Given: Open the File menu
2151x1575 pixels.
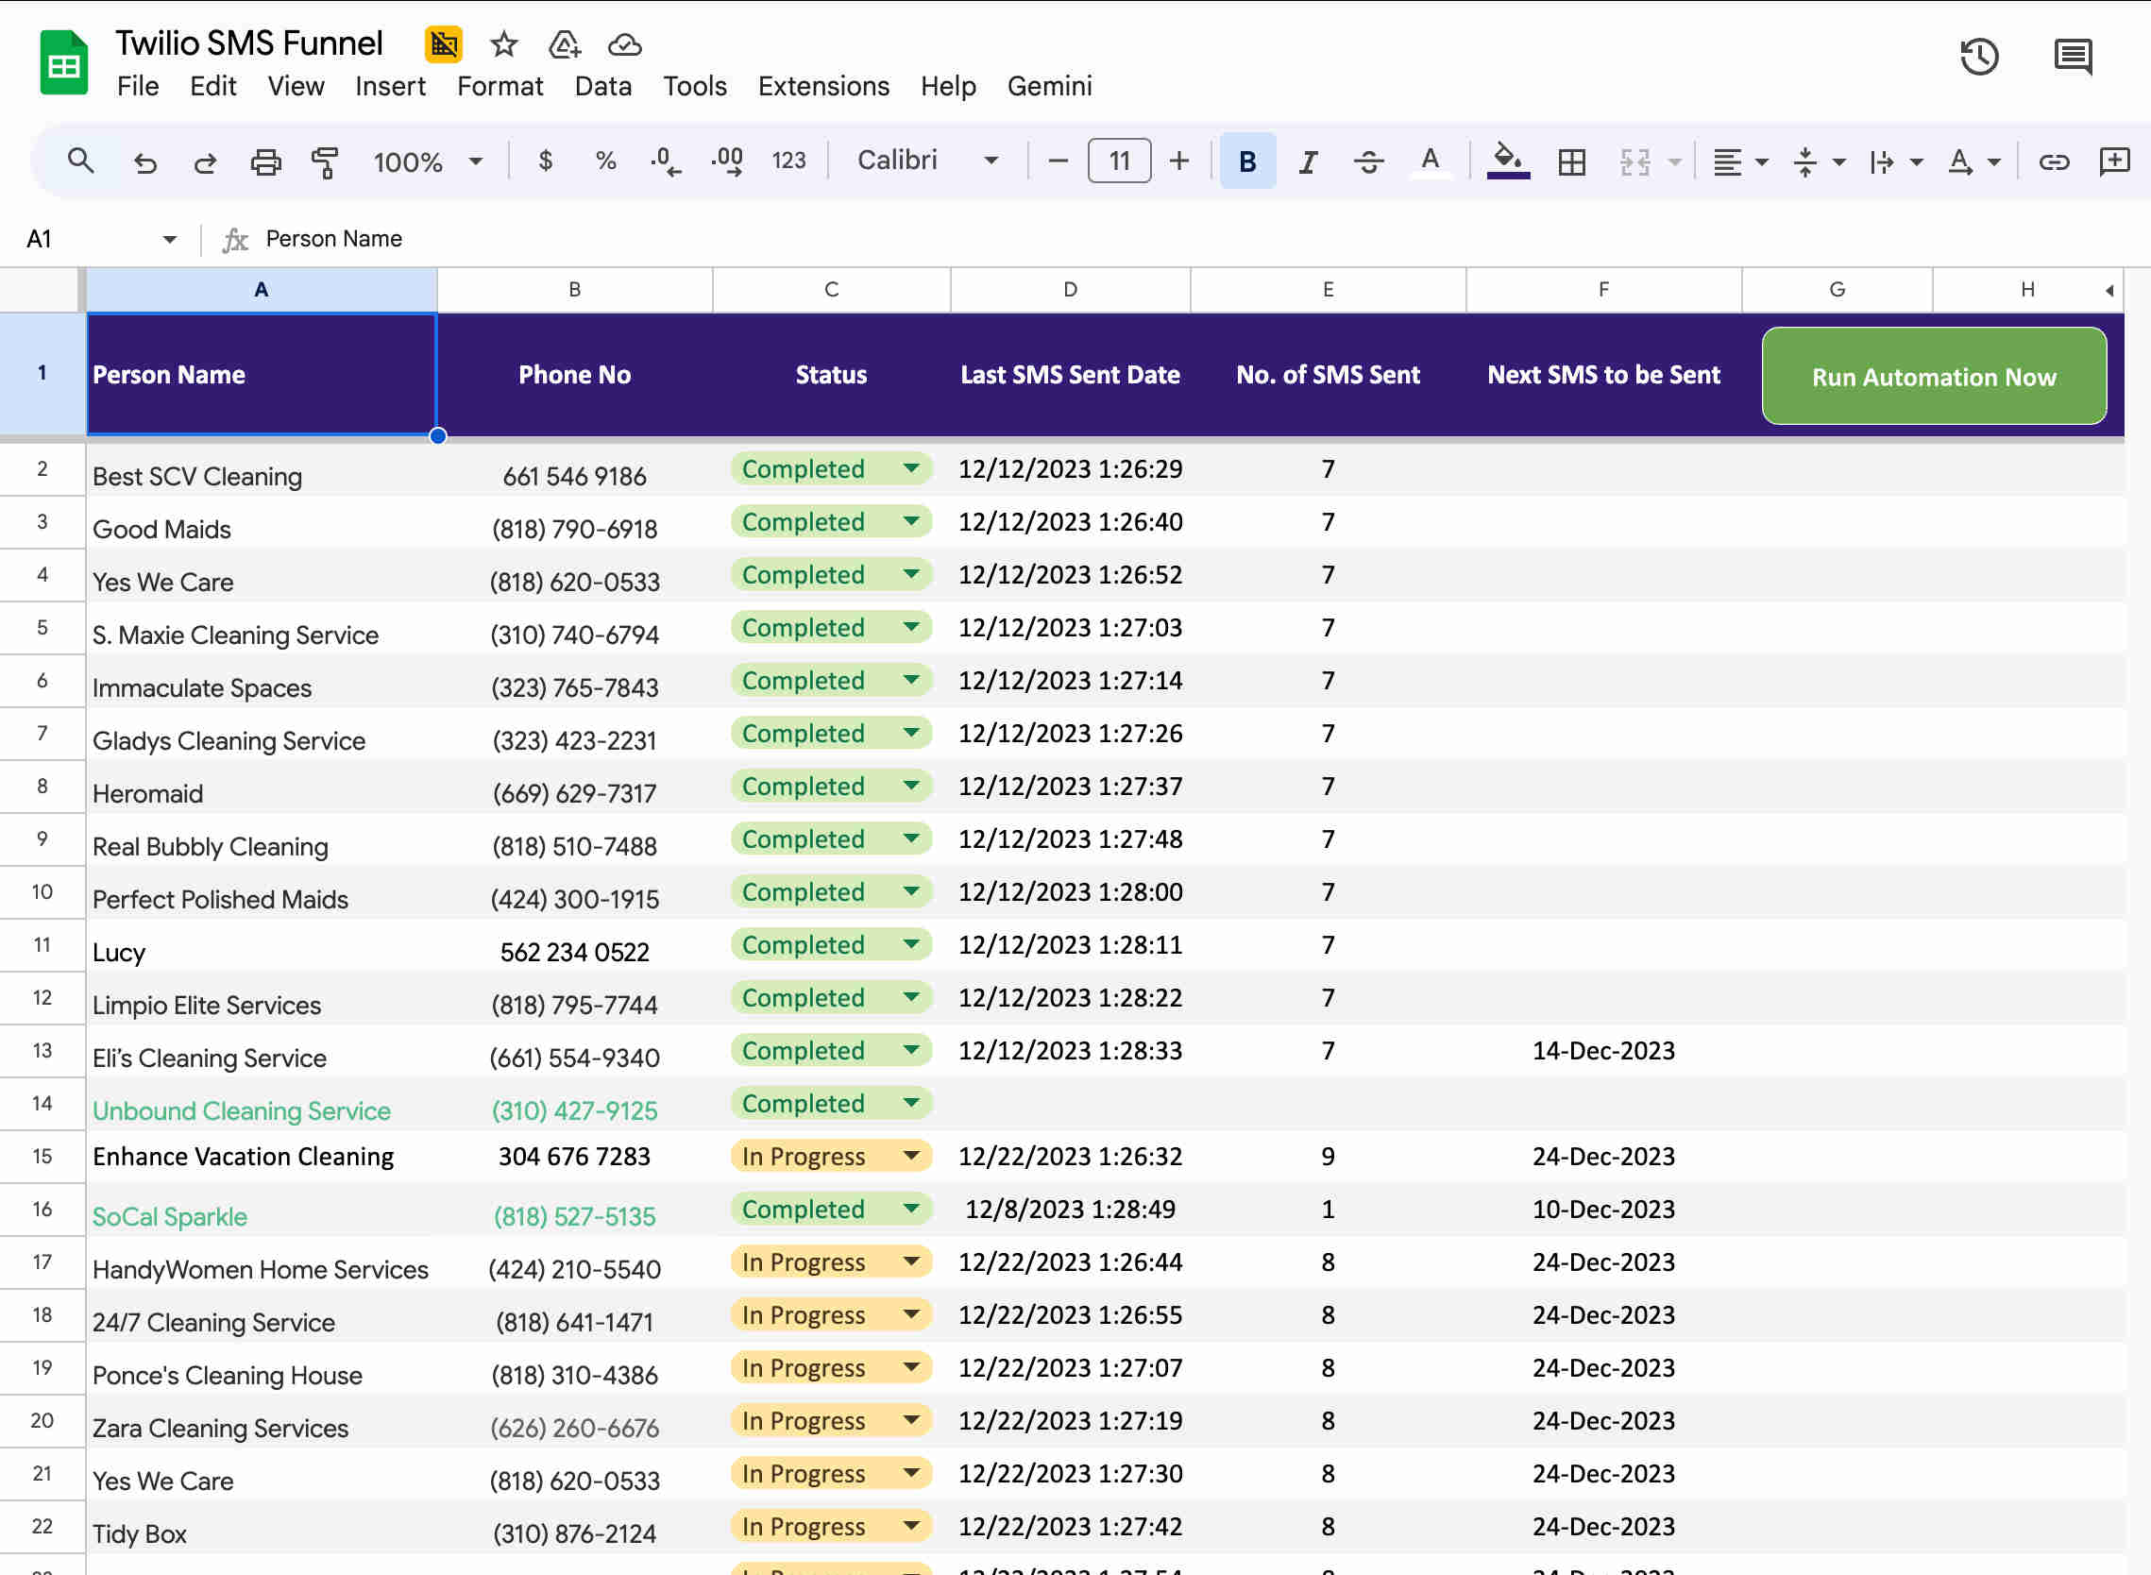Looking at the screenshot, I should (x=138, y=86).
